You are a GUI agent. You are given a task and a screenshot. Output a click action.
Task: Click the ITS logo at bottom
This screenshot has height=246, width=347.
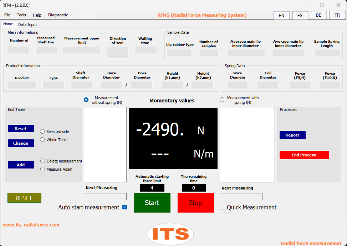click(x=170, y=234)
